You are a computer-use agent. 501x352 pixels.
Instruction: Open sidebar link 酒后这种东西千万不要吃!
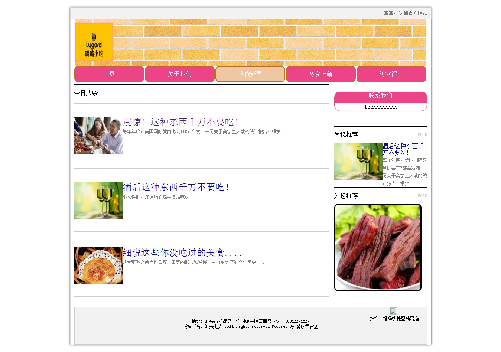click(403, 149)
